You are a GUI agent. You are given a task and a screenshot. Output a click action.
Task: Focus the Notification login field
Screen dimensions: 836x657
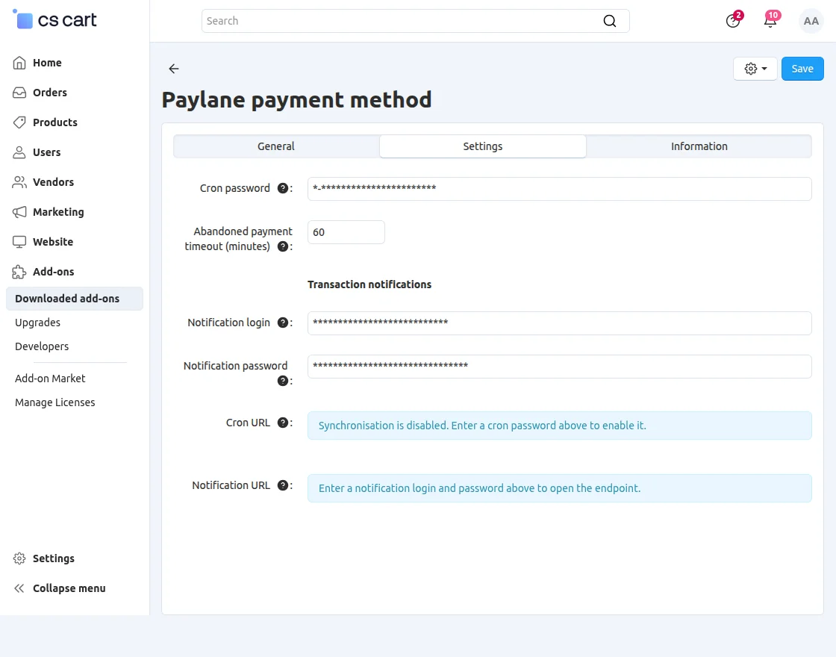tap(559, 323)
